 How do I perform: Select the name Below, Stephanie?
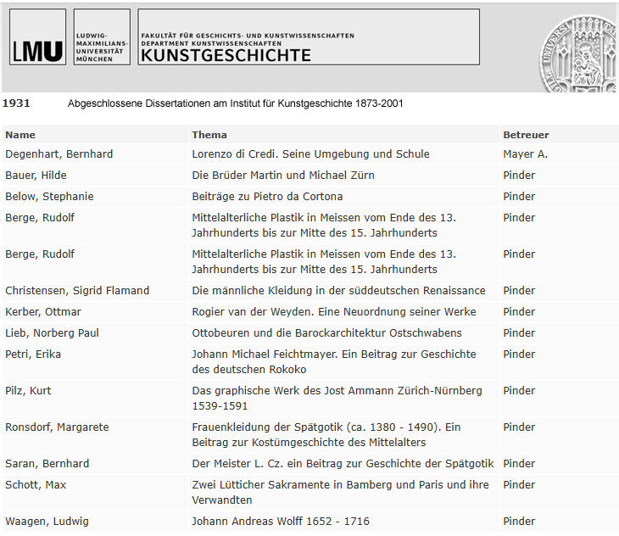tap(49, 197)
